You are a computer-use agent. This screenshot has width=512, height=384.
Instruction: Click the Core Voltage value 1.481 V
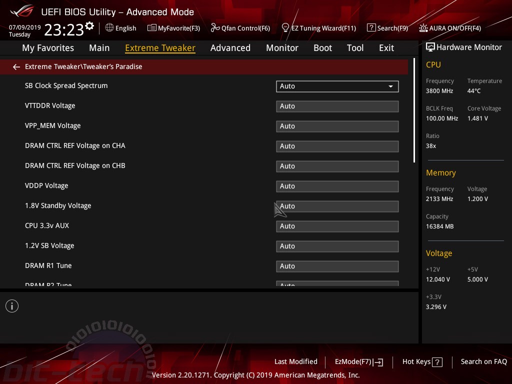[x=477, y=118]
